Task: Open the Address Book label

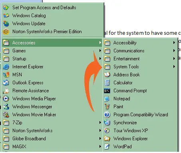Action: click(127, 75)
